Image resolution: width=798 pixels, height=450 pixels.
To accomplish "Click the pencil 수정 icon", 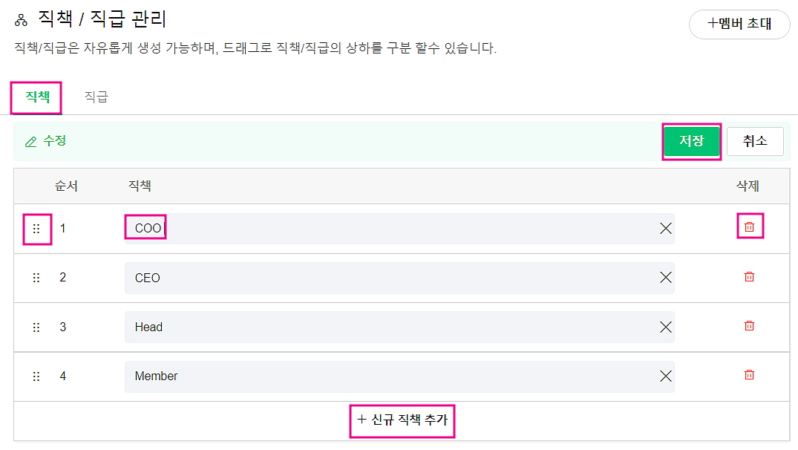I will (x=30, y=141).
